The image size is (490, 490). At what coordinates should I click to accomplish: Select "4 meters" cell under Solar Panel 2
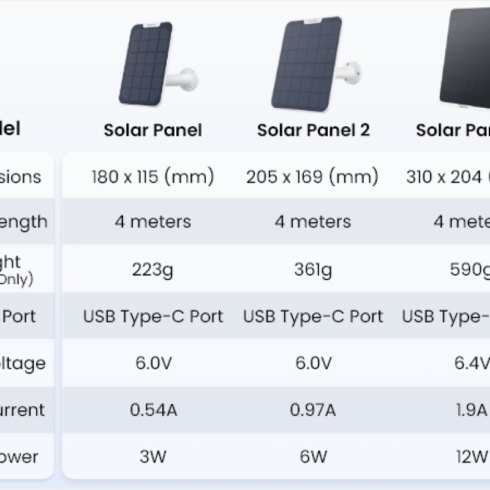tap(313, 221)
